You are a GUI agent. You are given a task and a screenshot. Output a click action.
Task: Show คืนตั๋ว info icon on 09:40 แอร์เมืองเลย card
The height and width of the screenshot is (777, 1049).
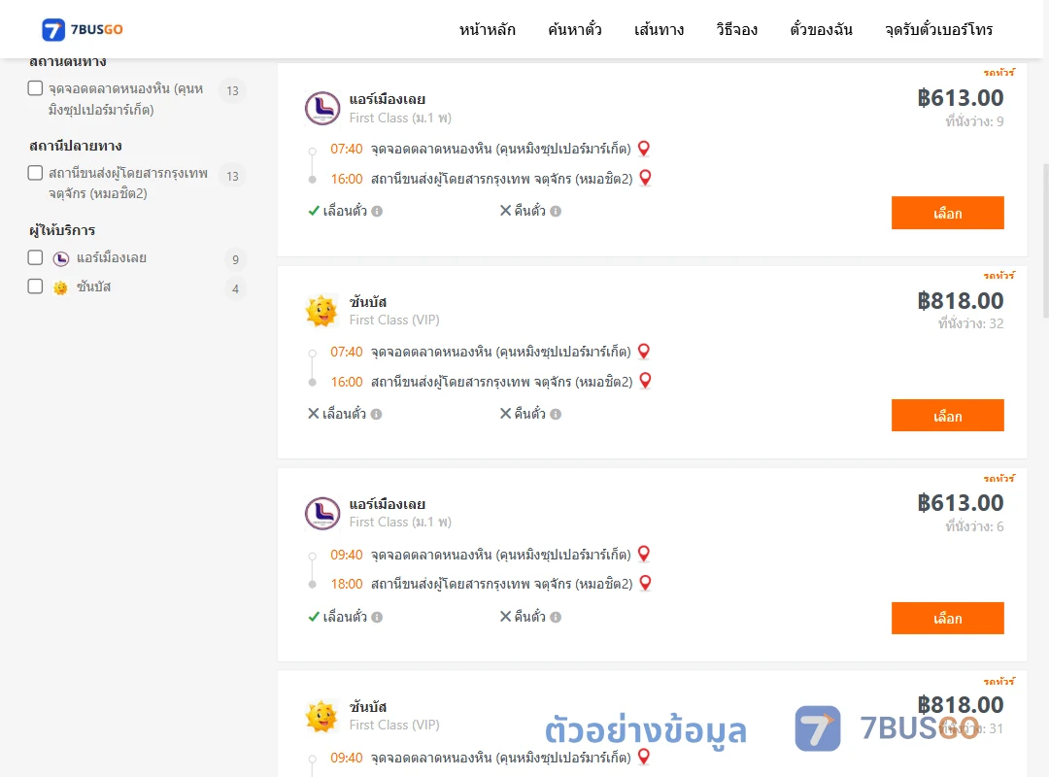coord(556,617)
